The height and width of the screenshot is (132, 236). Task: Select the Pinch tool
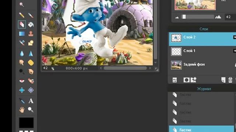(x=31, y=90)
